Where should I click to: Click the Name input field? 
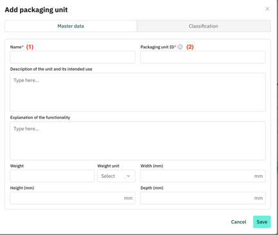click(73, 57)
